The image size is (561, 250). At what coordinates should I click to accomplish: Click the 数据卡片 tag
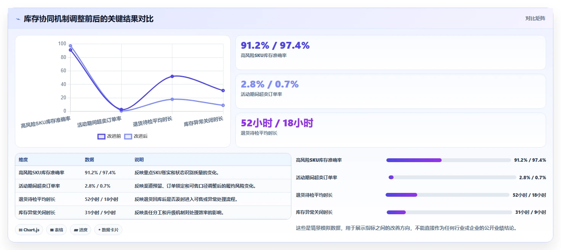point(108,230)
